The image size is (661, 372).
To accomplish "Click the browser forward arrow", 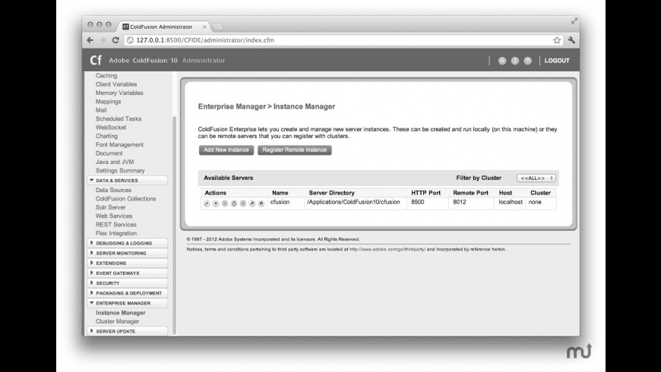I will tap(103, 40).
